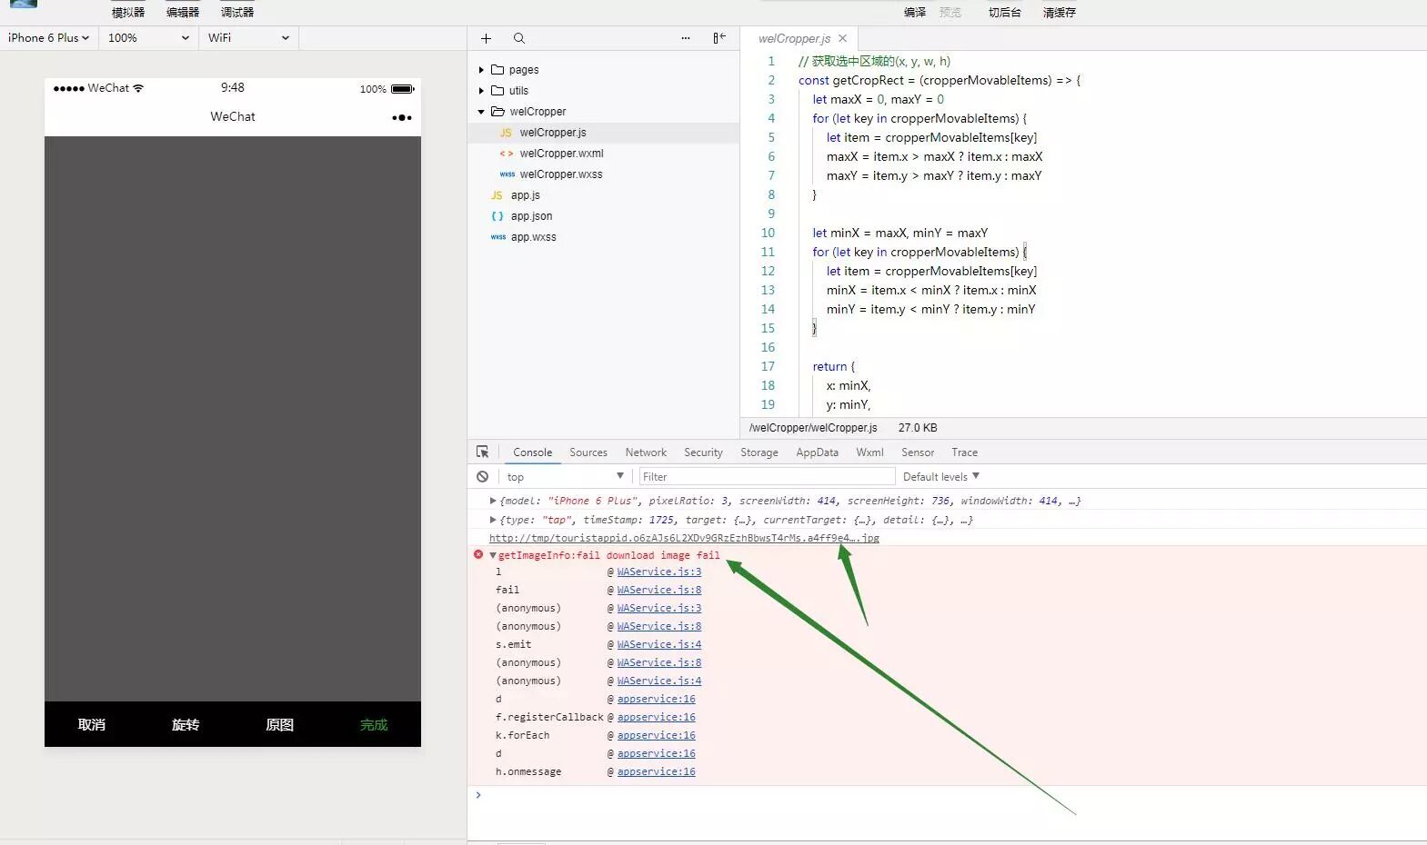Image resolution: width=1427 pixels, height=845 pixels.
Task: Open the WiFi network type dropdown
Action: click(x=248, y=38)
